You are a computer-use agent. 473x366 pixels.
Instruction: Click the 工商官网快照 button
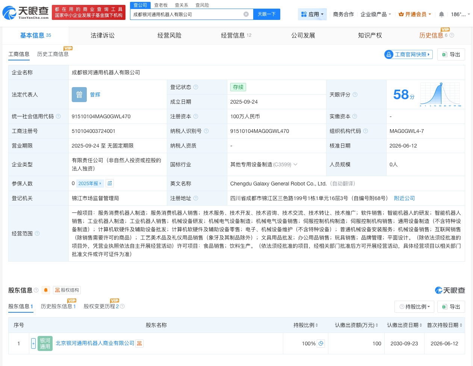pyautogui.click(x=408, y=54)
